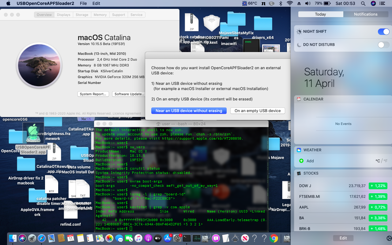
Task: Enable the Do Not Disturb switch
Action: point(383,45)
